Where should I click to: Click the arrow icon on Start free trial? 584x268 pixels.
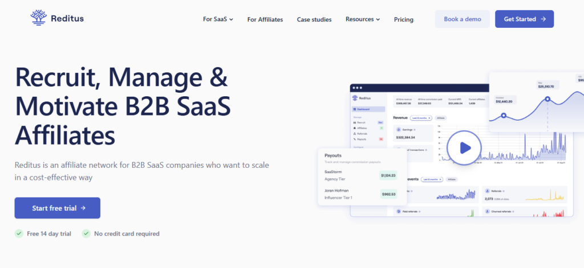point(83,208)
